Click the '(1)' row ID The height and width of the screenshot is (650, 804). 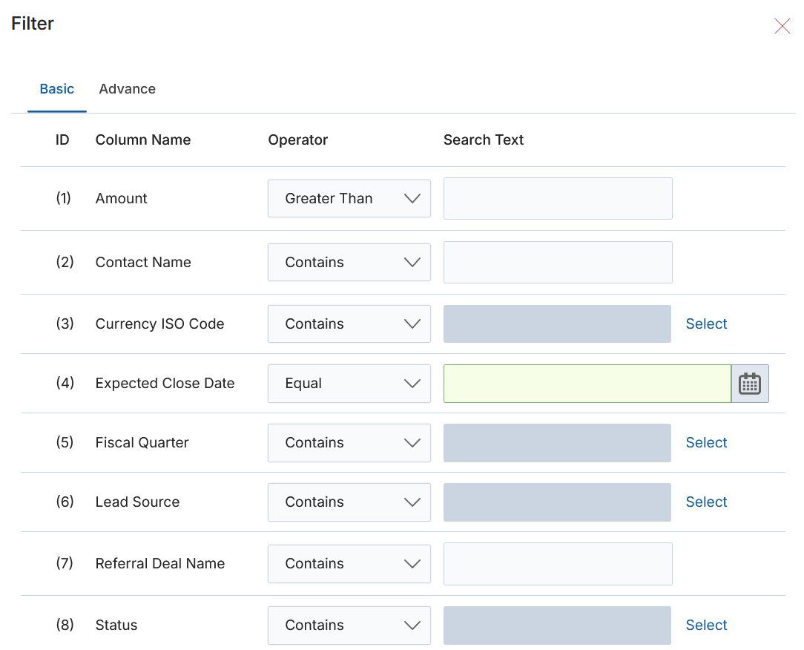(x=64, y=198)
